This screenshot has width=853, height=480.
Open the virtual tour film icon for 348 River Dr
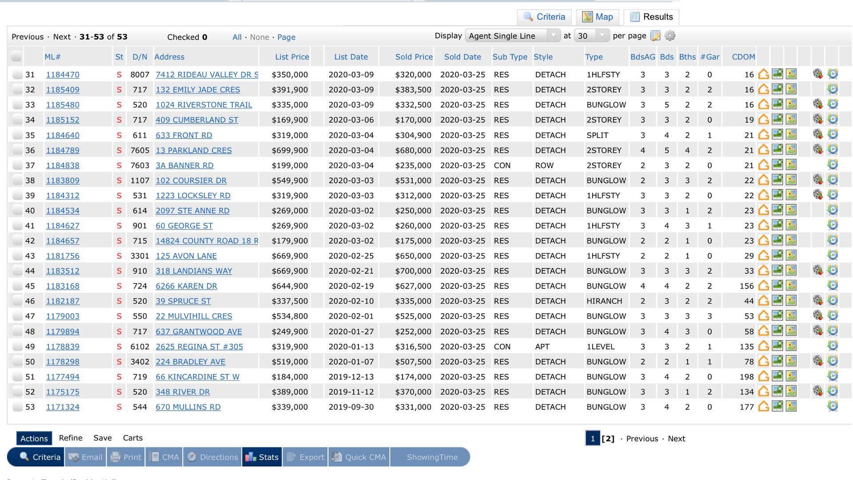click(x=818, y=391)
